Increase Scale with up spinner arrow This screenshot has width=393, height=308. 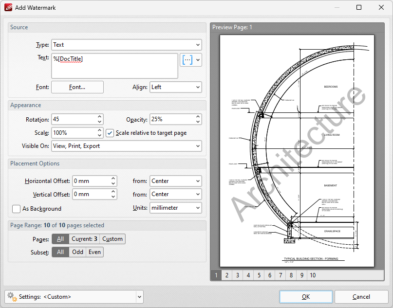[100, 130]
